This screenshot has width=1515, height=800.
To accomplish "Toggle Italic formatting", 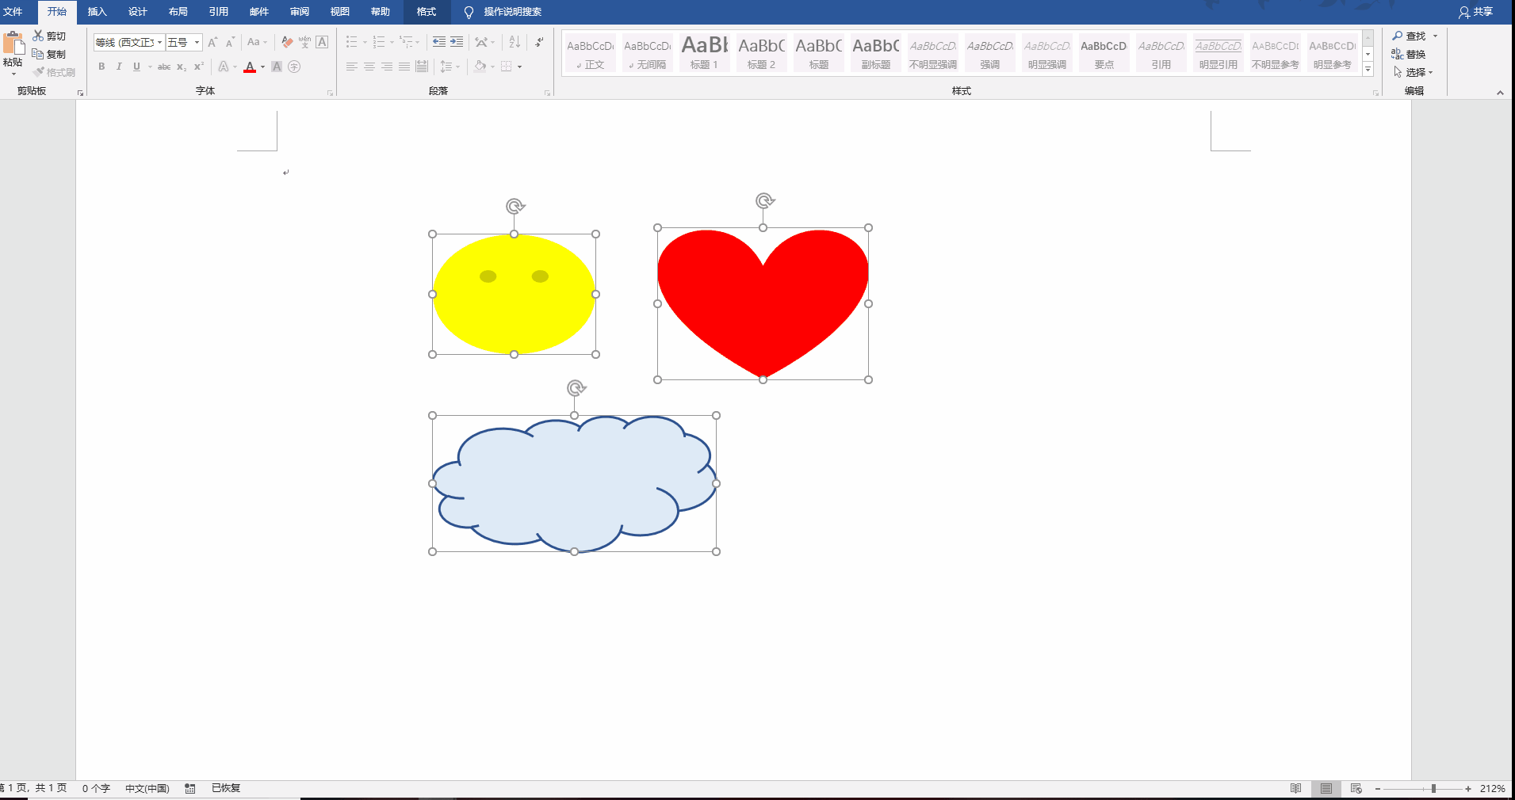I will pos(119,67).
